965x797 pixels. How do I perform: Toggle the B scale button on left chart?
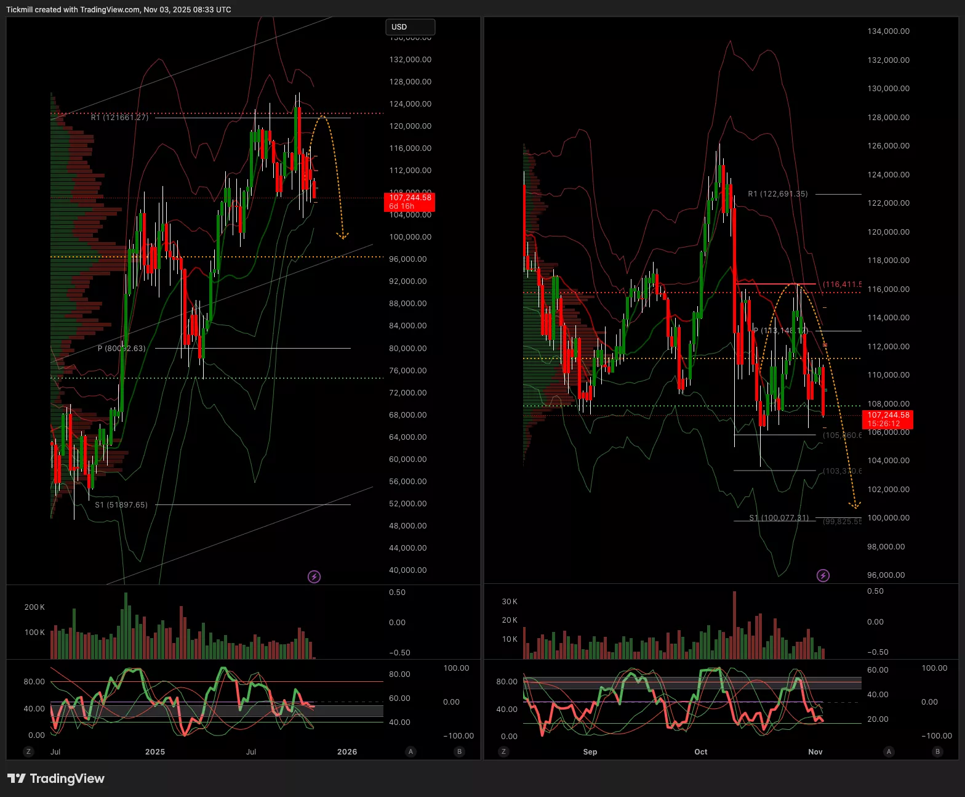pyautogui.click(x=459, y=751)
